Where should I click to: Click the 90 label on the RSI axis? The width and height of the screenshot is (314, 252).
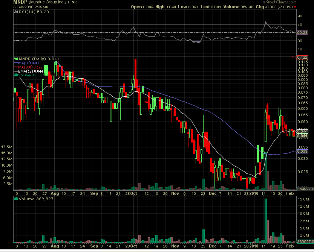point(300,16)
